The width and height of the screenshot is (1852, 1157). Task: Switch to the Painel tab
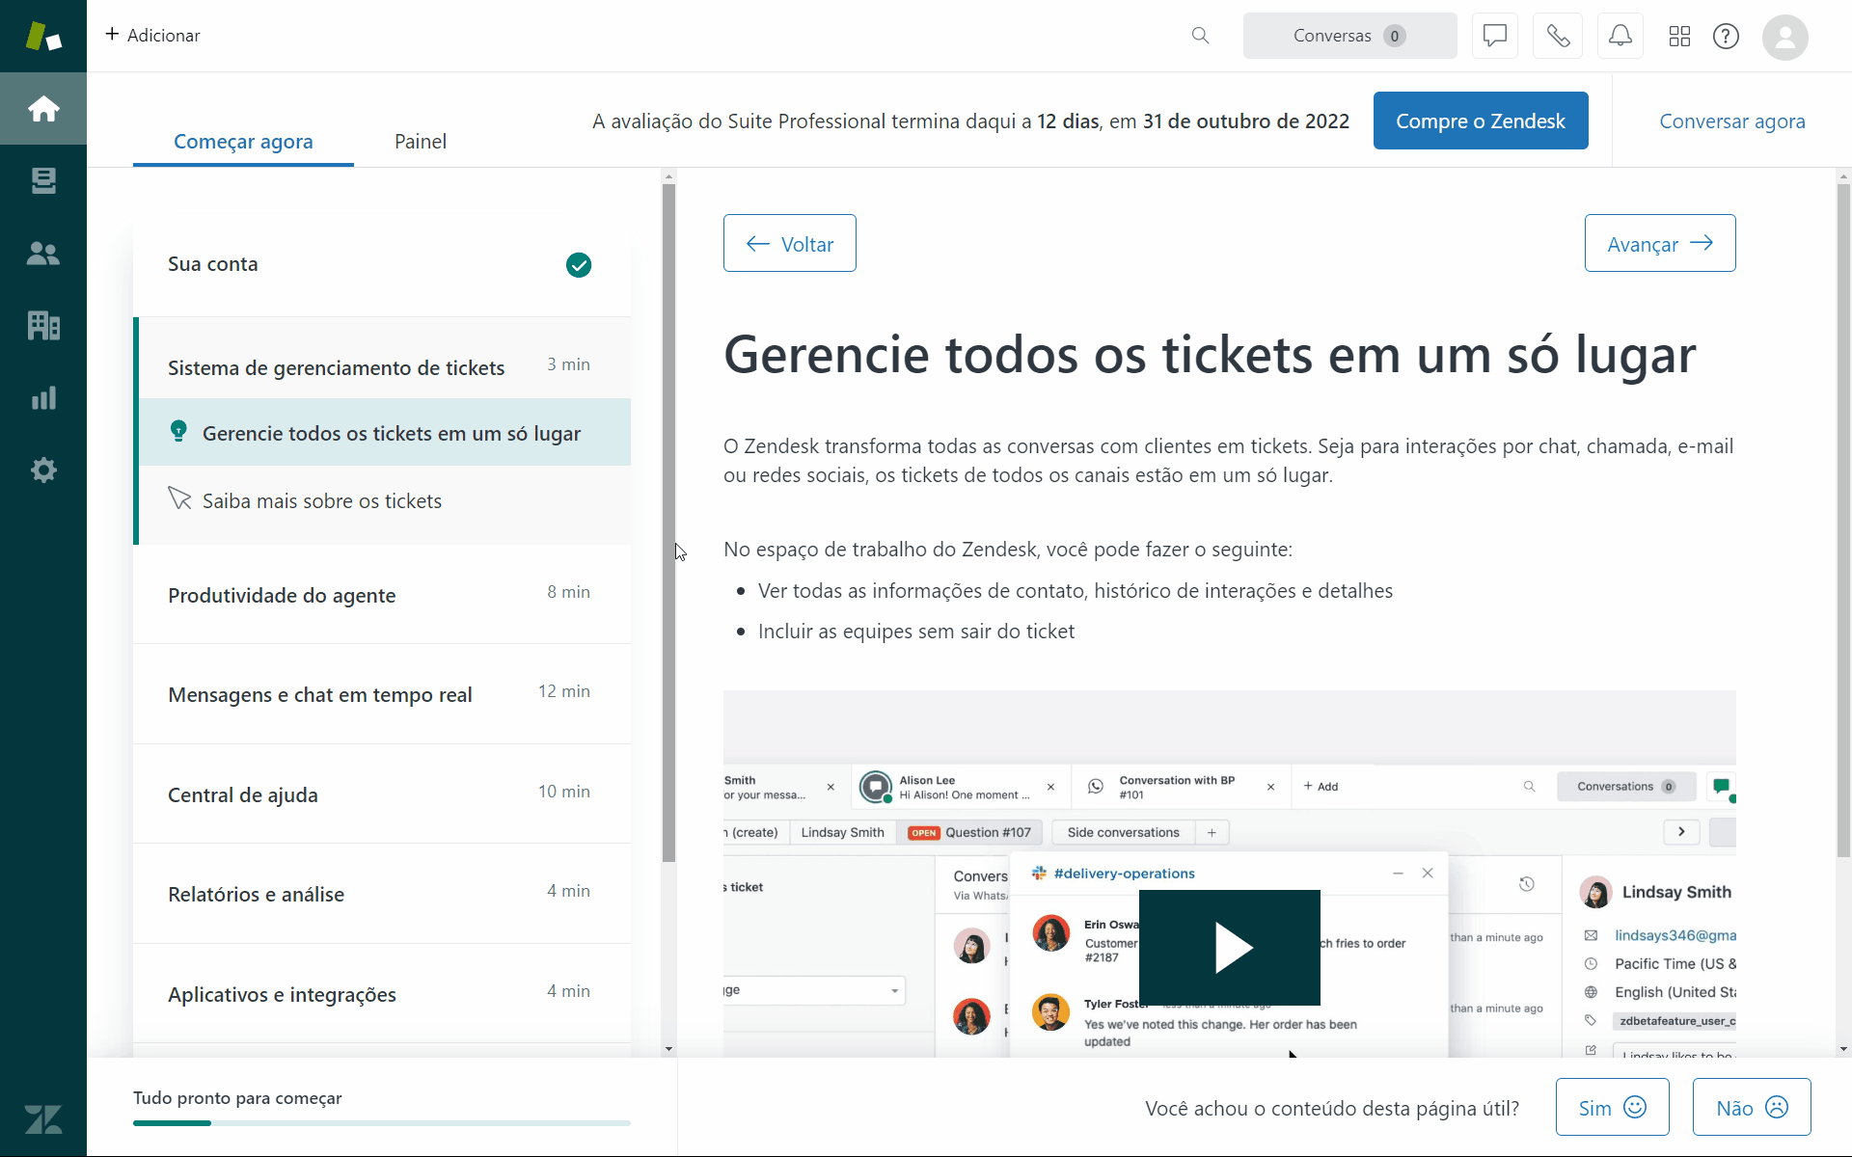pyautogui.click(x=421, y=142)
